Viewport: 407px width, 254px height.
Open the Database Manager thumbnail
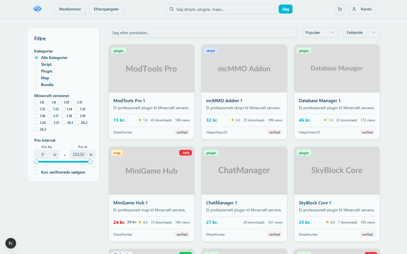pos(337,69)
